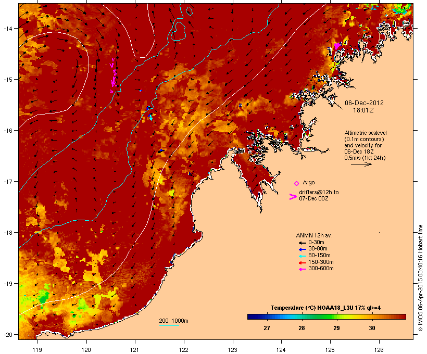Click the date text 06-Dec-2012
Screen dimensions: 427x354
pyautogui.click(x=364, y=103)
